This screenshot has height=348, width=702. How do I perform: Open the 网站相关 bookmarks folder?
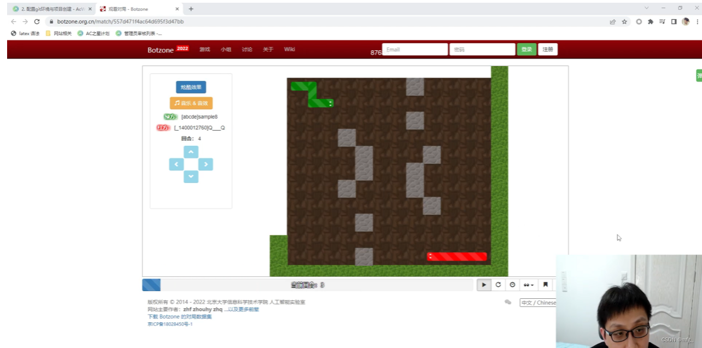(58, 33)
